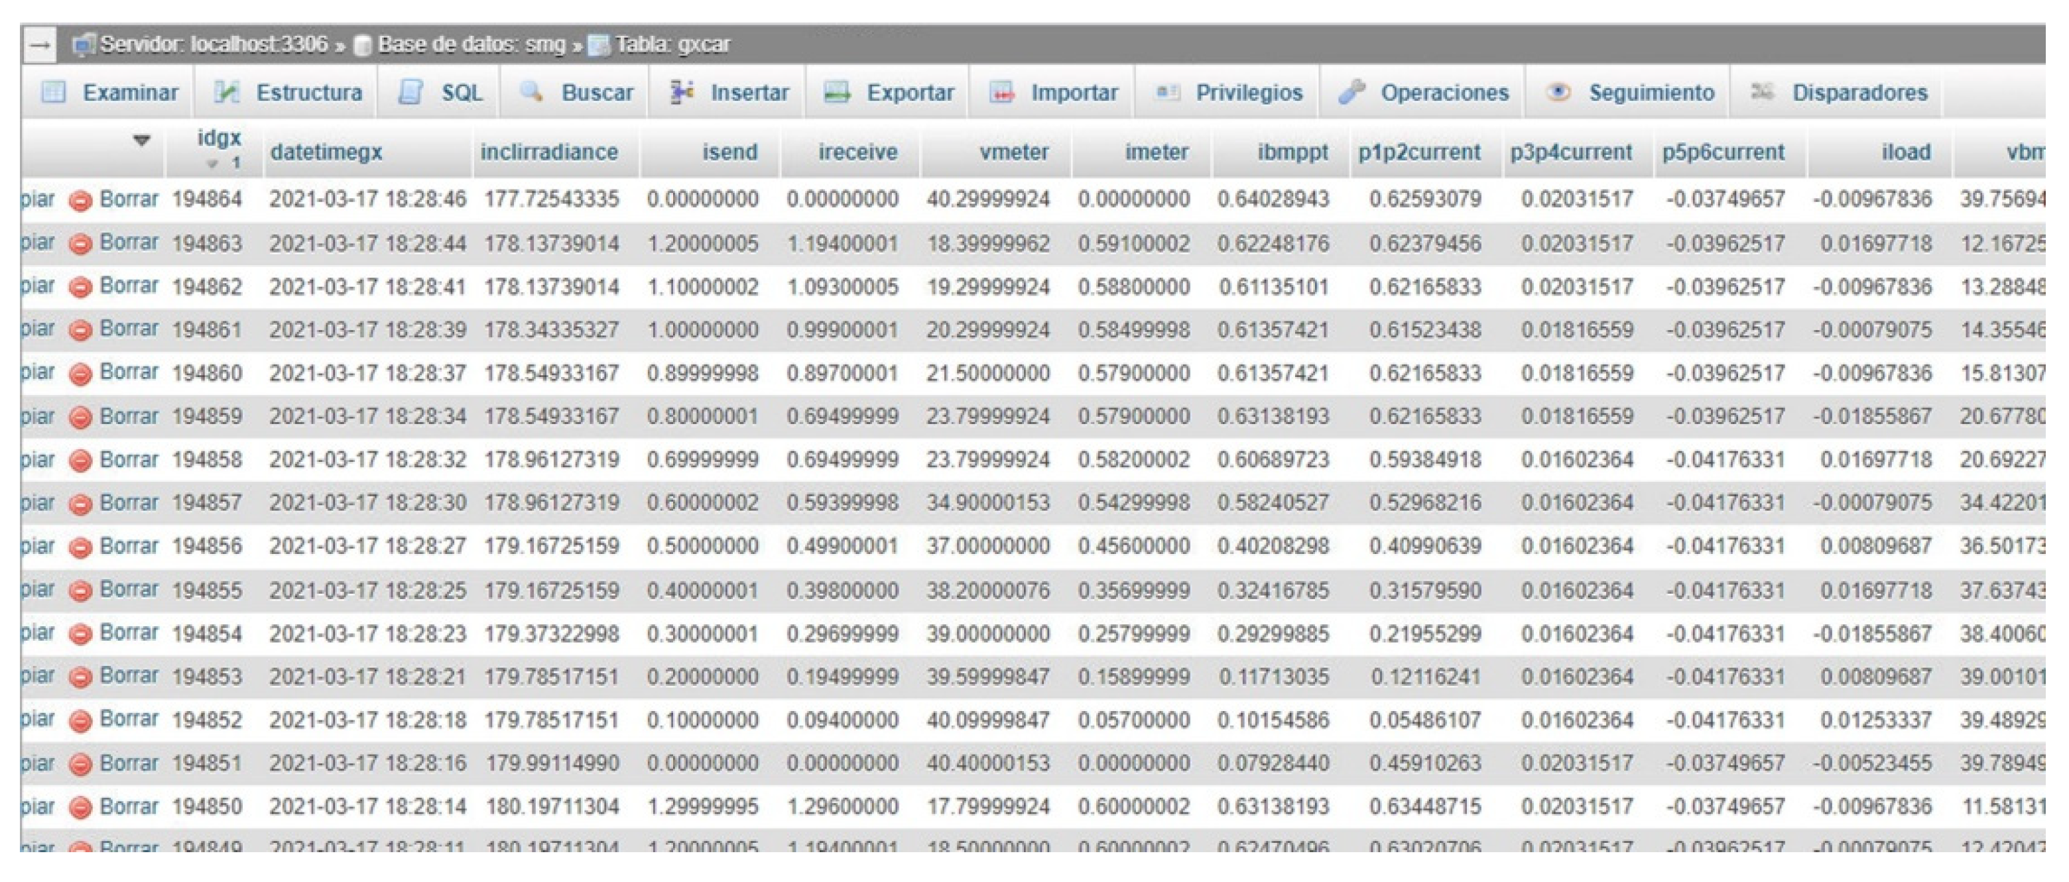Sort by the datetimegx column header
The height and width of the screenshot is (882, 2069).
tap(326, 152)
